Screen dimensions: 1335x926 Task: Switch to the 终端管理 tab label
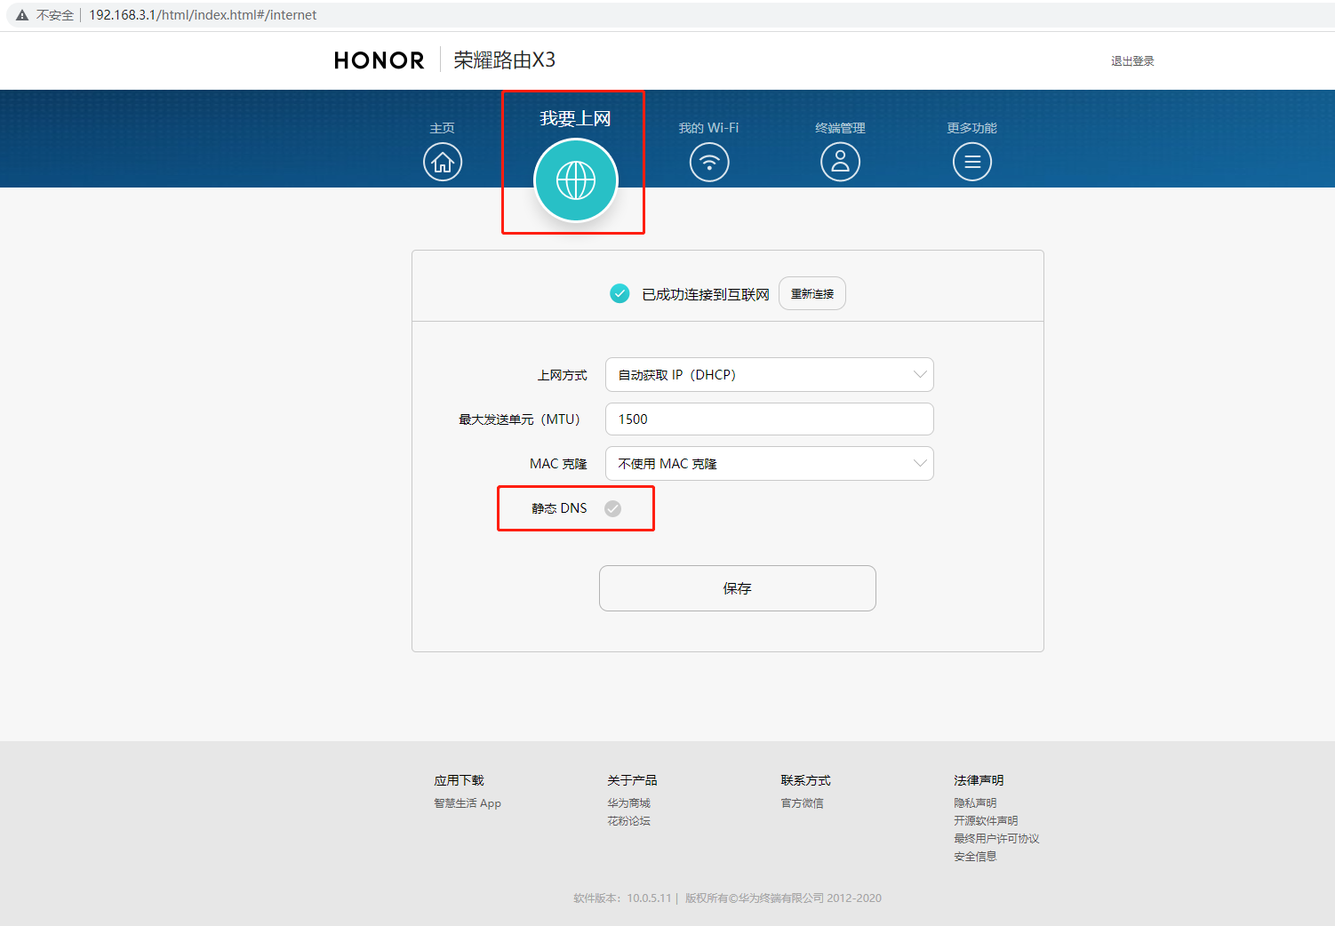(x=840, y=128)
